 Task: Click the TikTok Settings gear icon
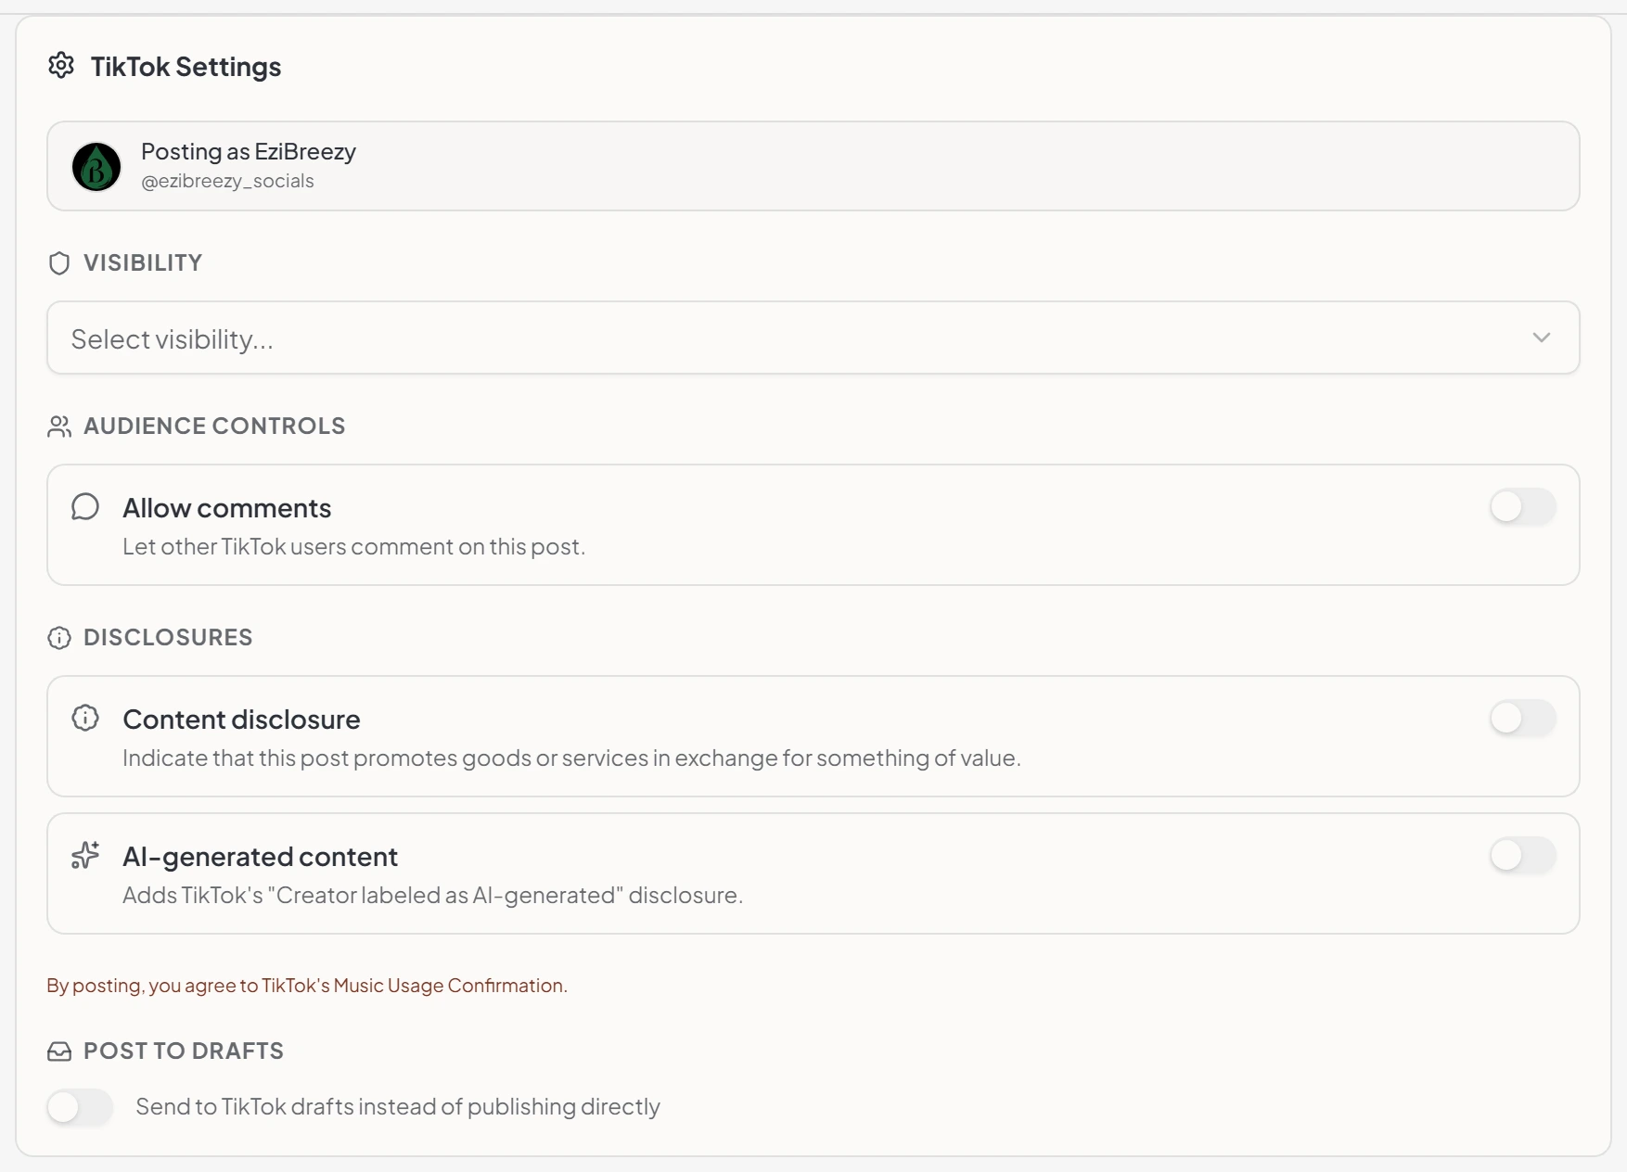[x=61, y=66]
